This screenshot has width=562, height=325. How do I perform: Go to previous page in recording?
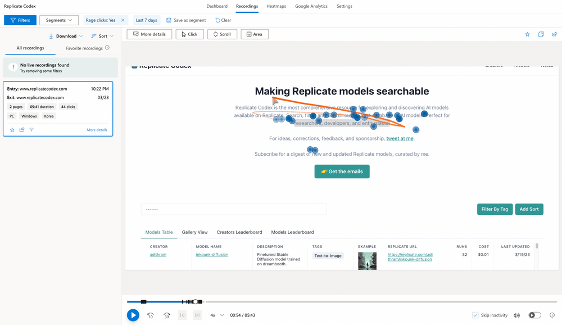pos(182,315)
